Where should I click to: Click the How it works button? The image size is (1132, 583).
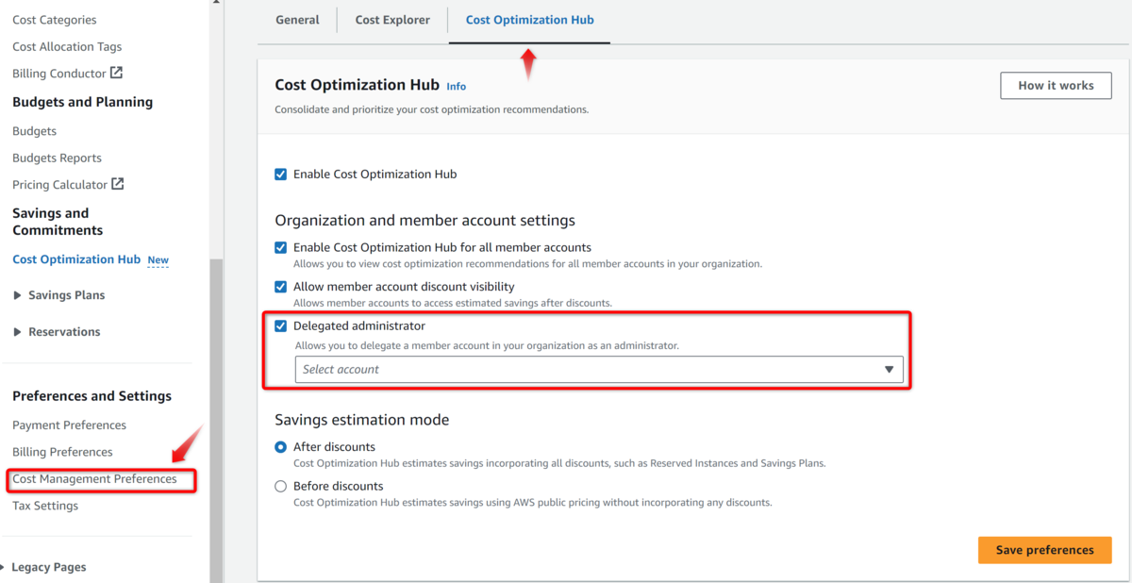(x=1056, y=85)
